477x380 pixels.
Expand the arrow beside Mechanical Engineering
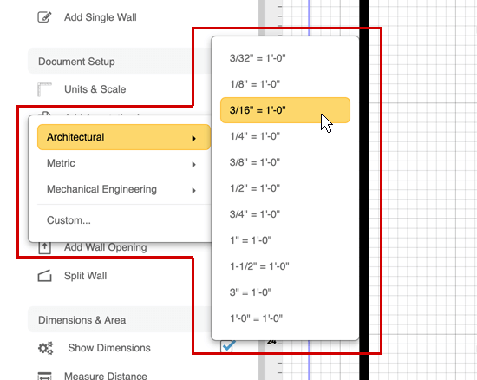(x=193, y=191)
